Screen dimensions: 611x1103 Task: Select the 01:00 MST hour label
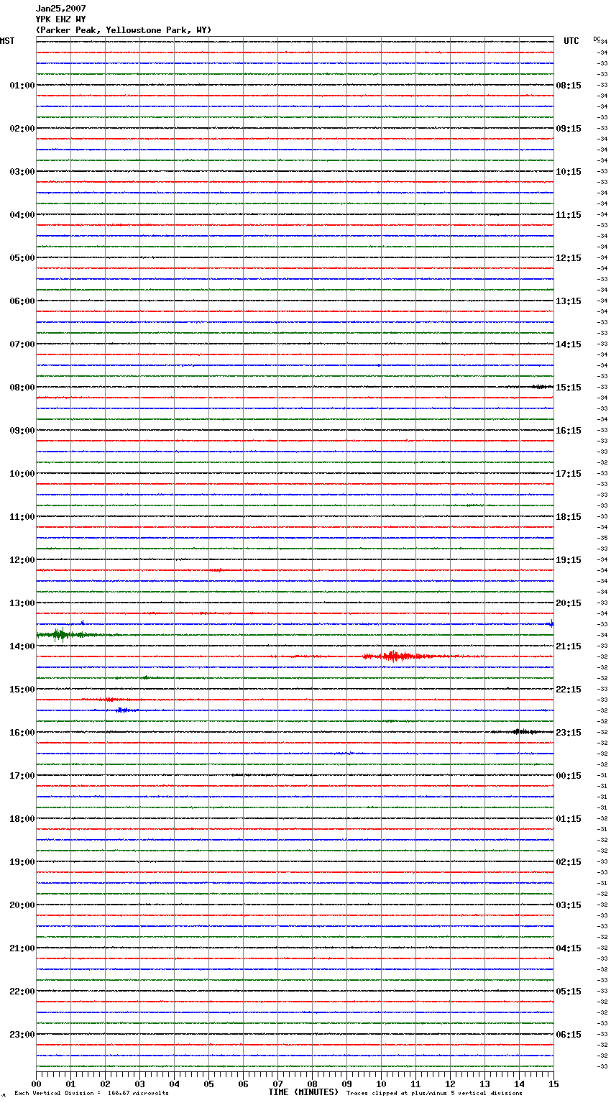(22, 86)
